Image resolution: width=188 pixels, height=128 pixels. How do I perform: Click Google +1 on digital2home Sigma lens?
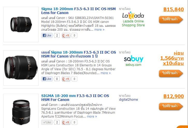66,122
